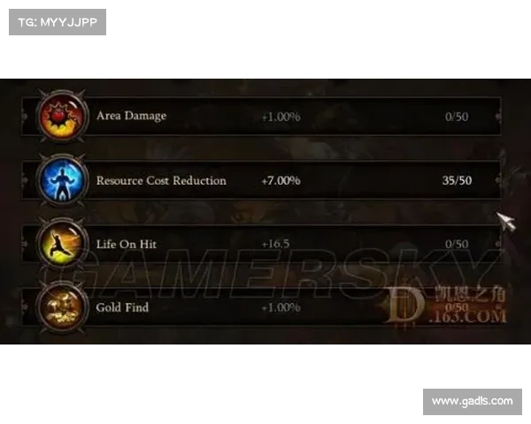531x424 pixels.
Task: Click the Life On Hit monk icon
Action: click(x=62, y=243)
